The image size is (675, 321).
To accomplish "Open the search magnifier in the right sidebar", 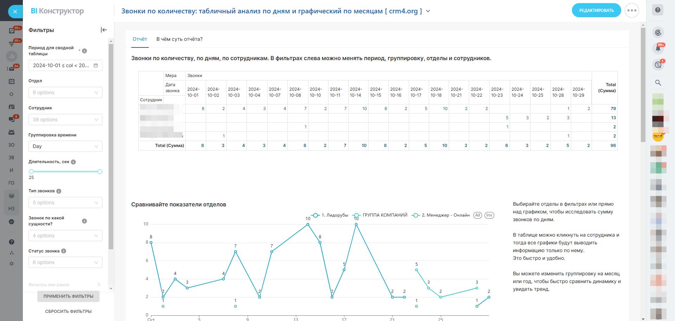I will pyautogui.click(x=658, y=83).
